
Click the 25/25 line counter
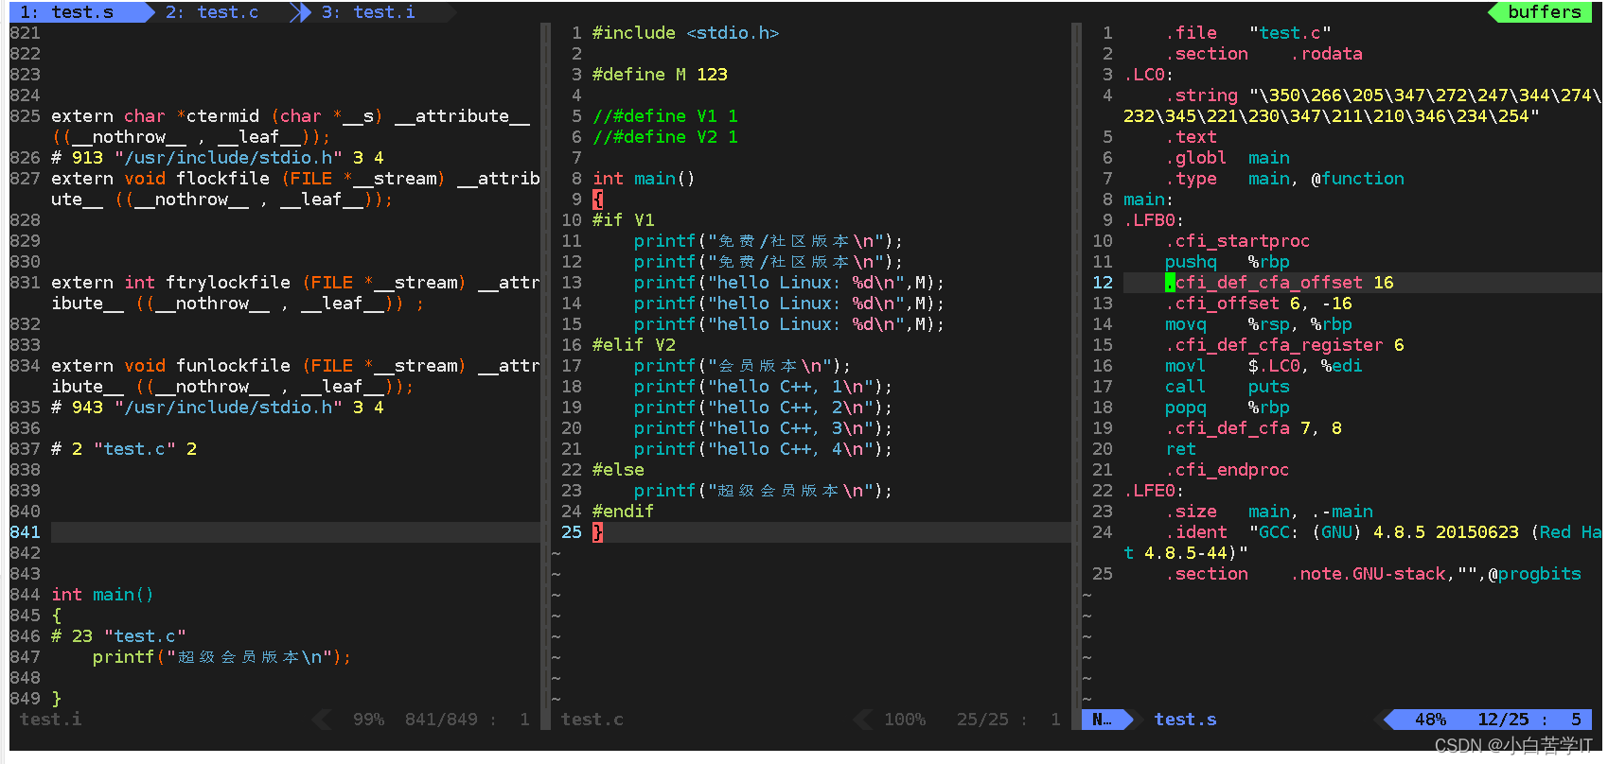[982, 720]
